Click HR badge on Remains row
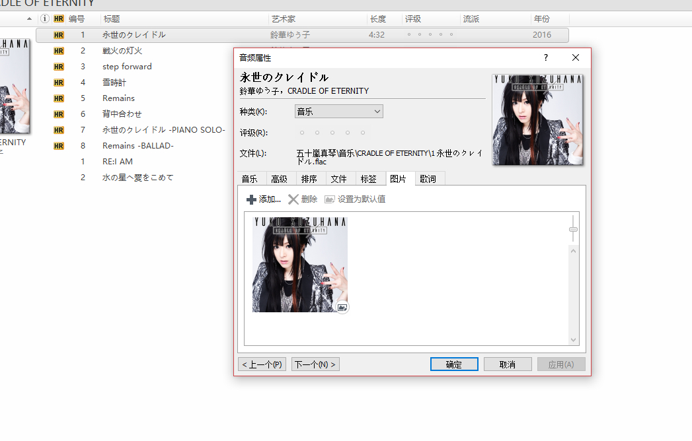This screenshot has width=692, height=441. tap(59, 98)
